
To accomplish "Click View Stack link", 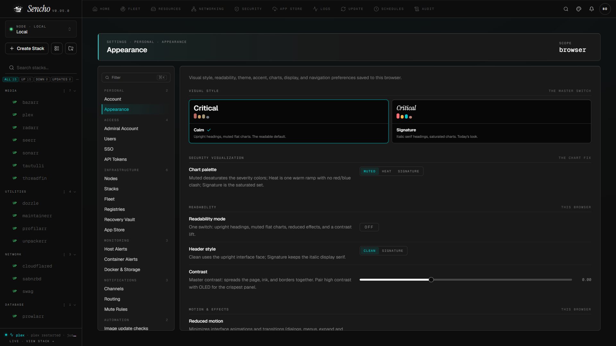I will [40, 342].
